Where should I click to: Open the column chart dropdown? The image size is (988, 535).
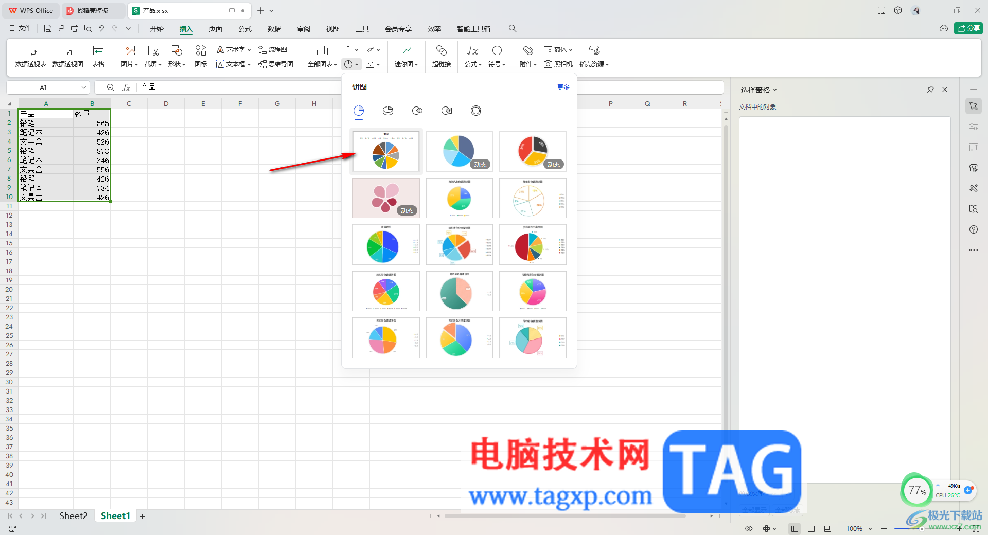[x=351, y=50]
